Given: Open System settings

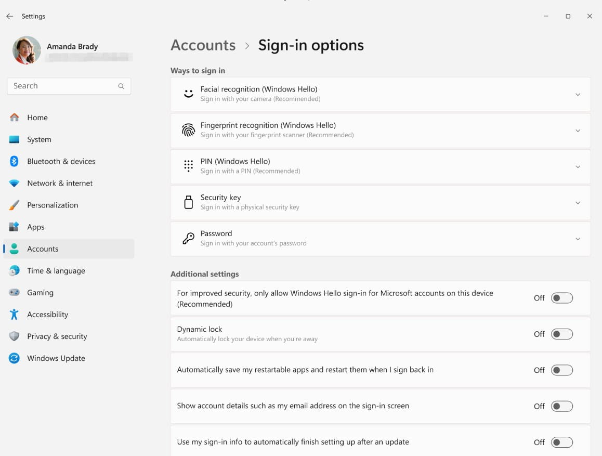Looking at the screenshot, I should [69, 139].
